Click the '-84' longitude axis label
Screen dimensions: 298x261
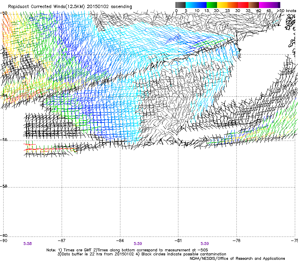120,241
